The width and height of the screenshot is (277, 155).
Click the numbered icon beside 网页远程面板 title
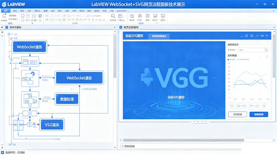(121, 27)
